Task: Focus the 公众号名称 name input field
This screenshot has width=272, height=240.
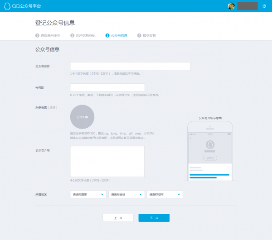Action: (130, 66)
